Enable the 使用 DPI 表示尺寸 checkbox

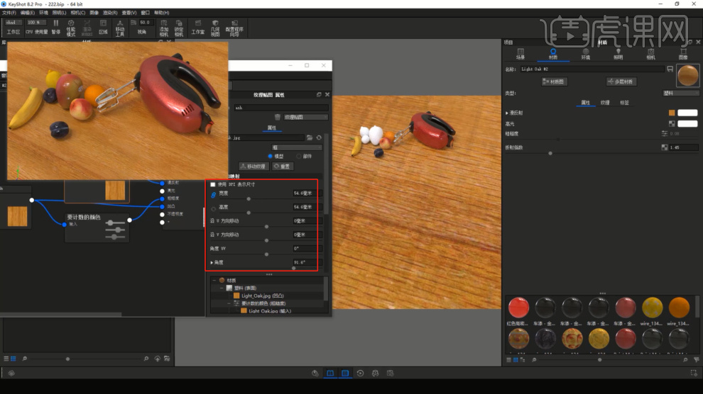pyautogui.click(x=213, y=184)
